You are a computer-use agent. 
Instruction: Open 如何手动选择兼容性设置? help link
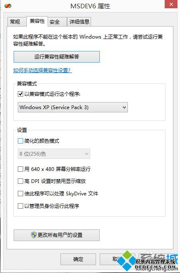coord(43,71)
